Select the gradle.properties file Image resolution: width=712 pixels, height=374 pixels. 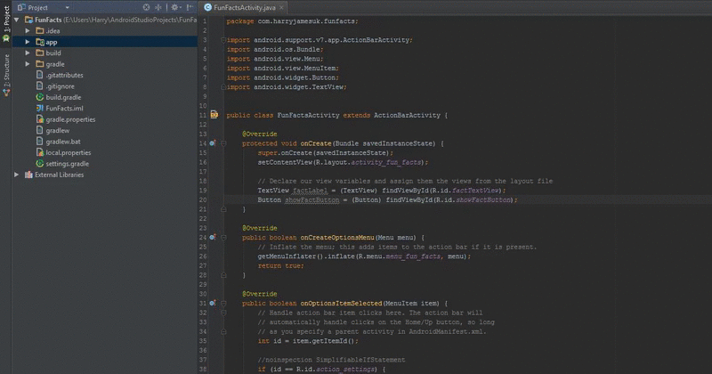click(70, 119)
